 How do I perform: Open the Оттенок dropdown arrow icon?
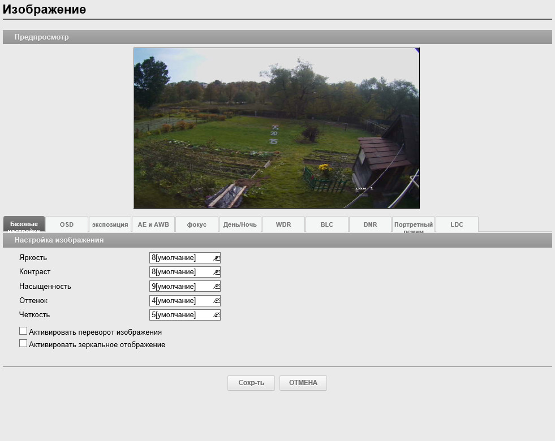click(x=217, y=301)
